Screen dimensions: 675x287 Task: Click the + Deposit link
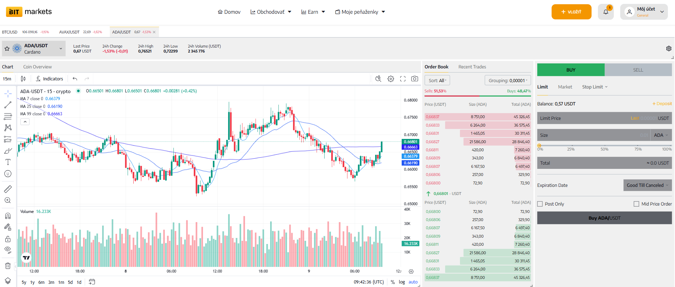point(662,104)
